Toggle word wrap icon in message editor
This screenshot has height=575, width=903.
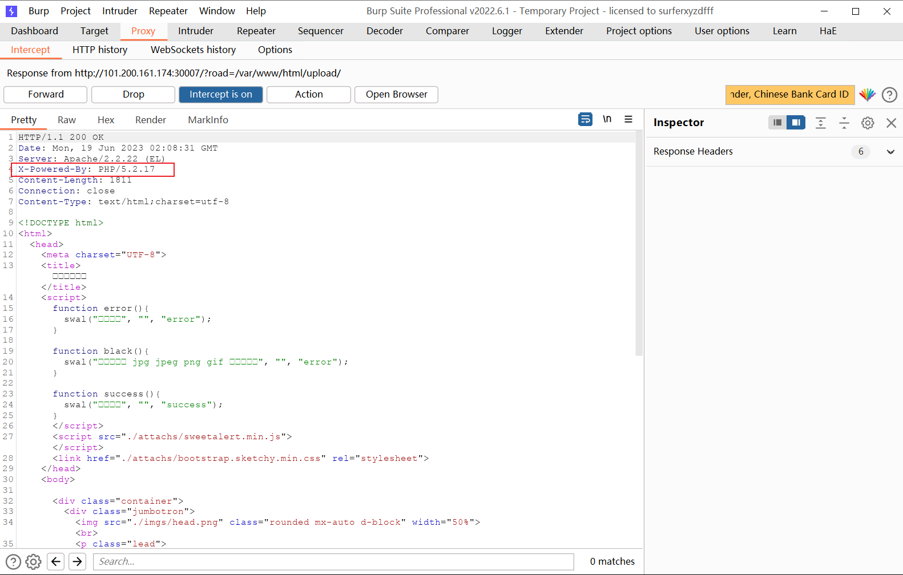coord(585,119)
